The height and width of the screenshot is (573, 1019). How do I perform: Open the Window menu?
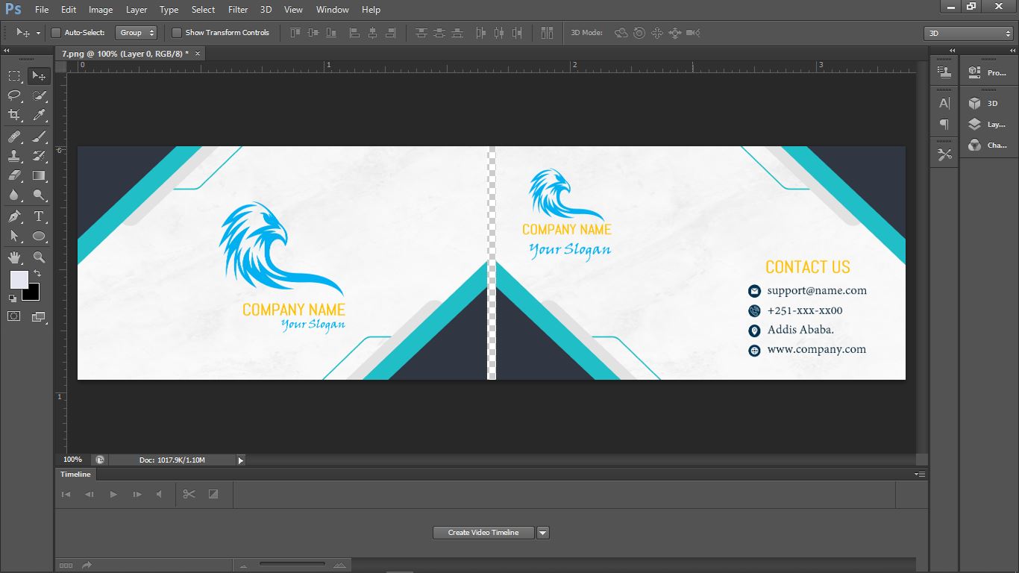coord(332,10)
